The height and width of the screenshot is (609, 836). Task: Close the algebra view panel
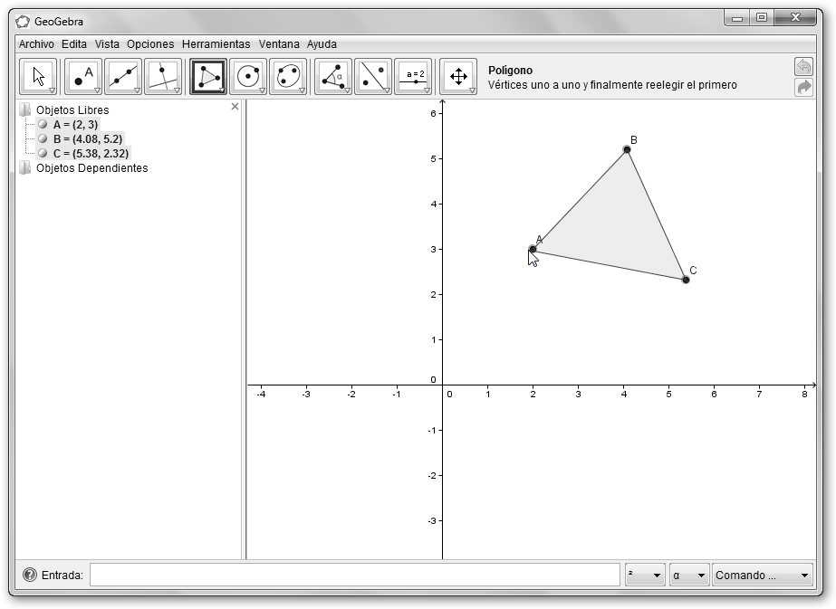pos(235,107)
